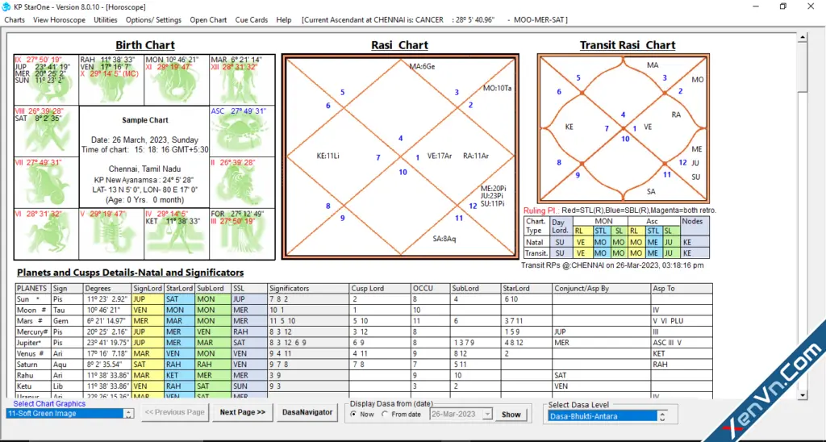
Task: Click the Significators column header
Action: coord(309,289)
